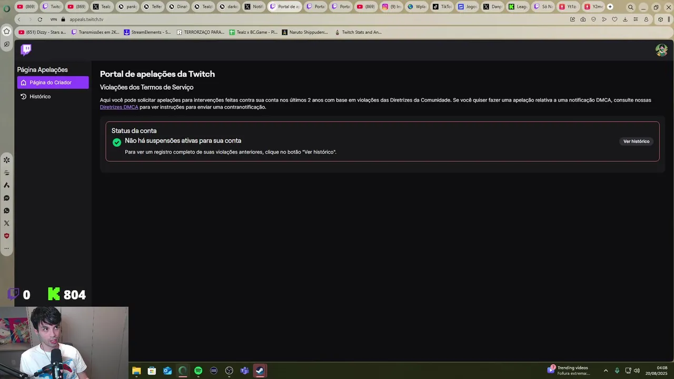
Task: Reload the page
Action: coord(39,19)
